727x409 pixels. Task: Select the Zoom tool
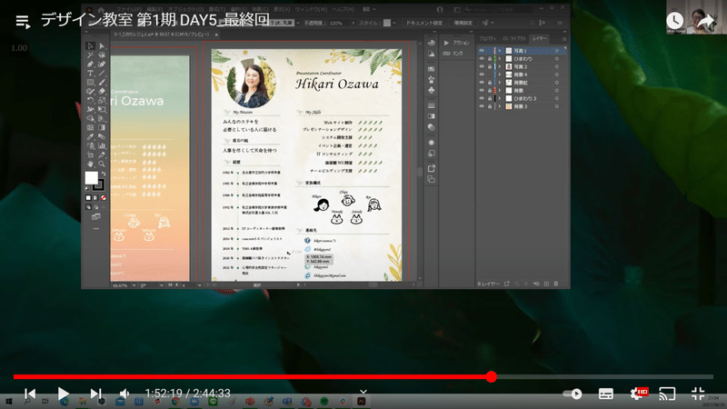tap(102, 164)
